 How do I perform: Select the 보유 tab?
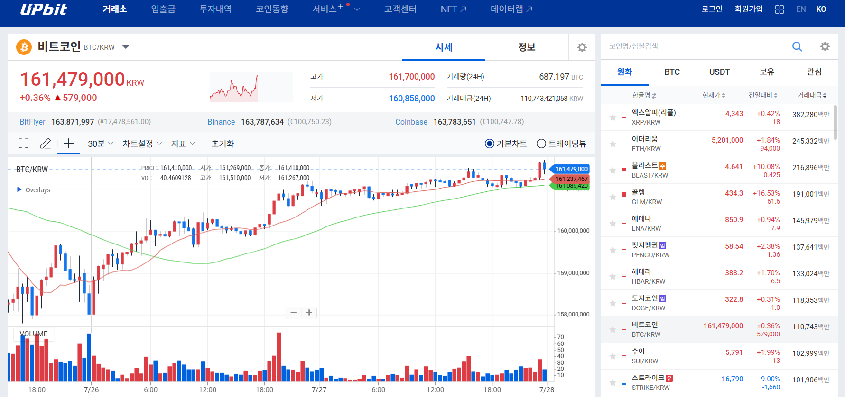767,72
